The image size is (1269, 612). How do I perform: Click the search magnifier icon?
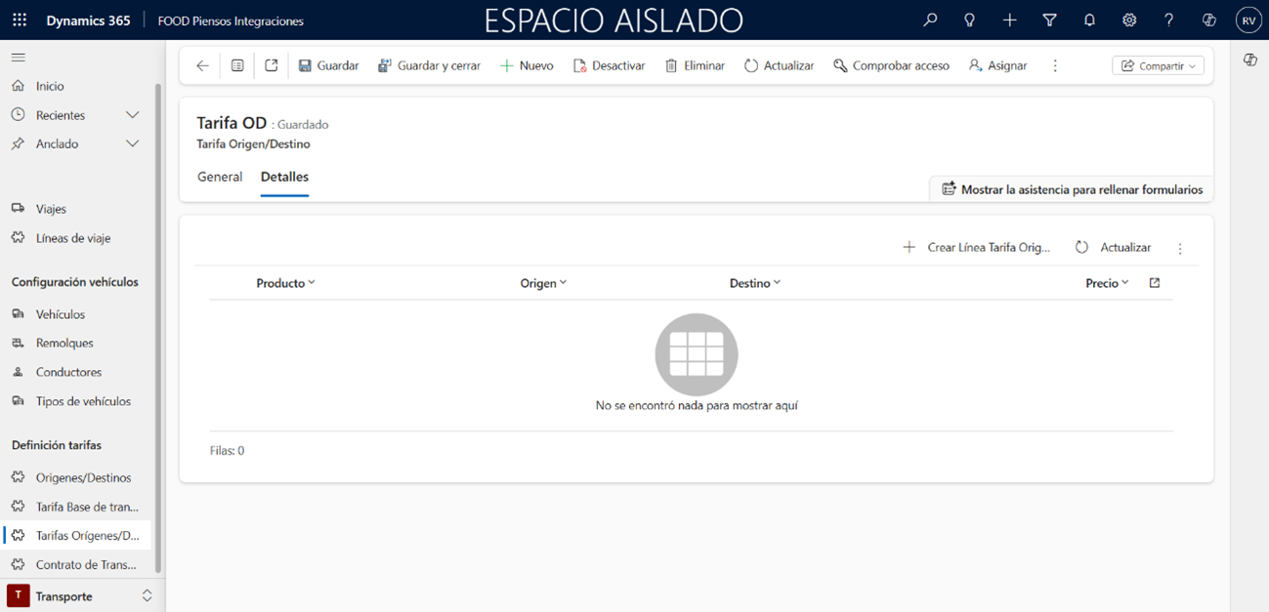click(930, 20)
